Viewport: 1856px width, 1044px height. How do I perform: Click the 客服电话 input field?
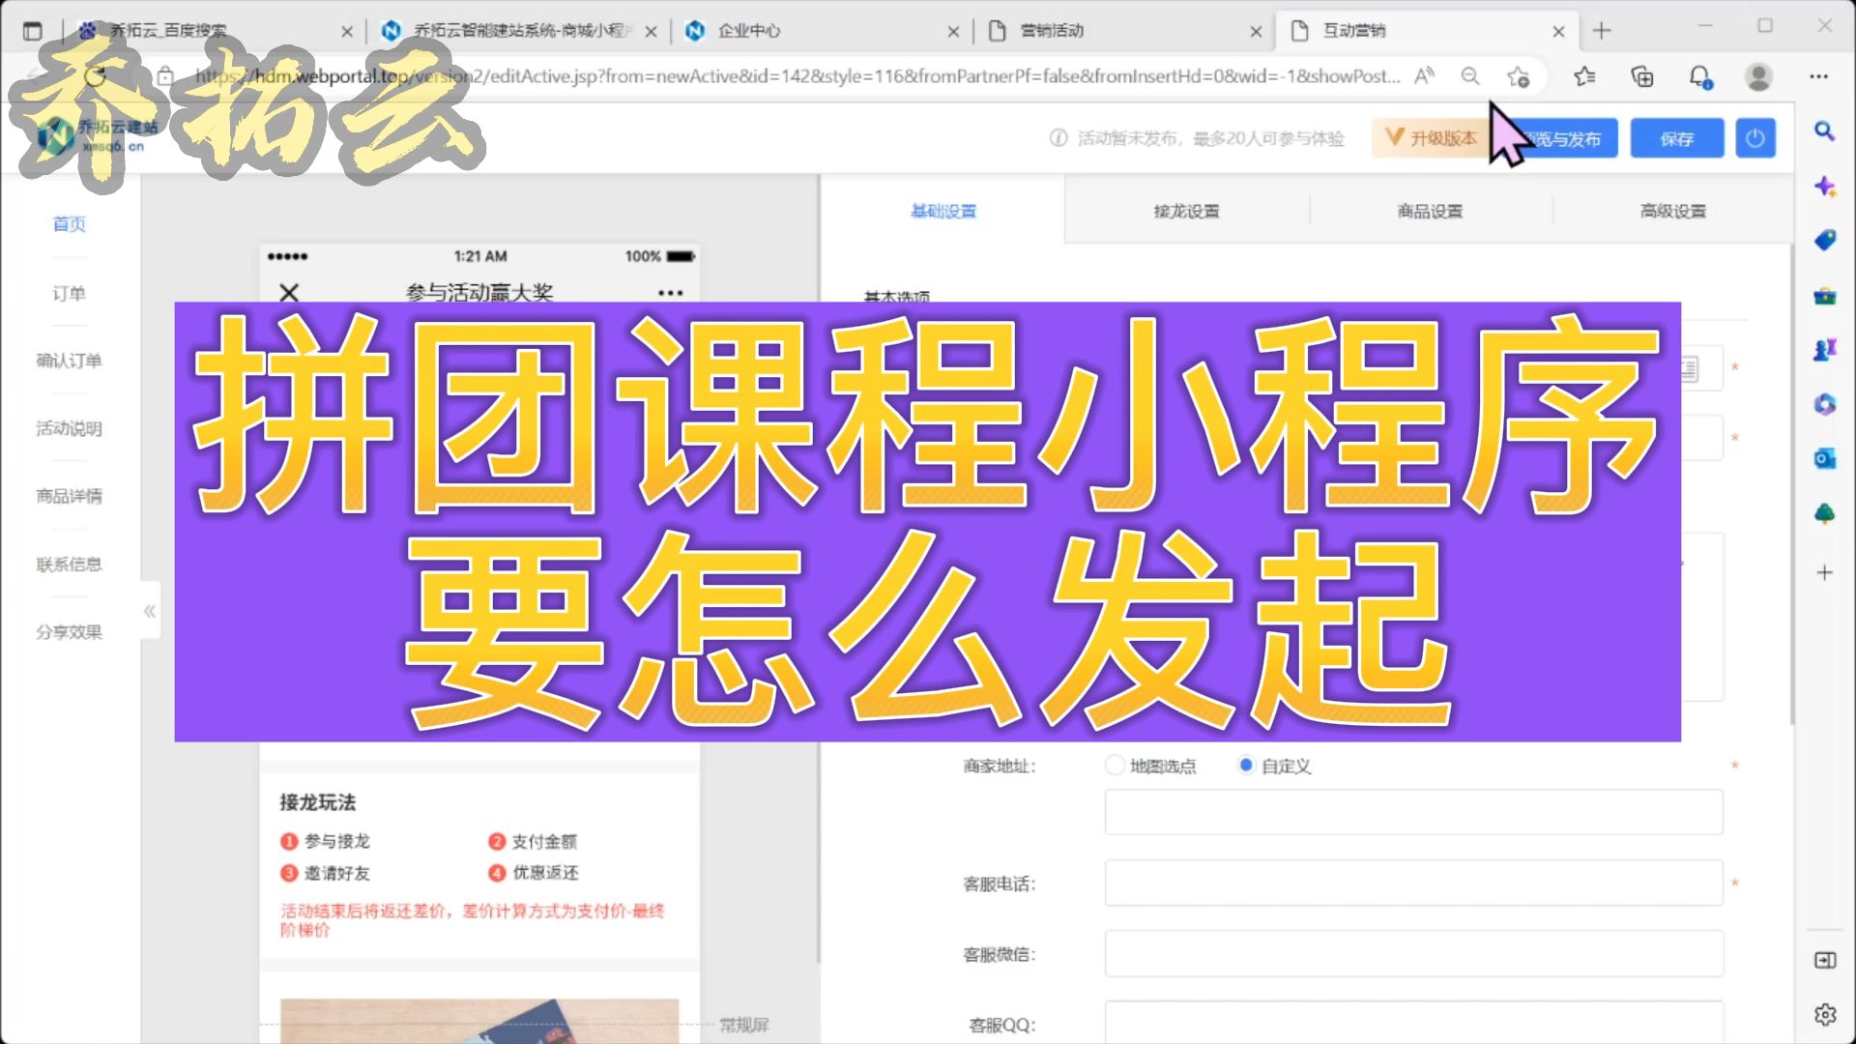1413,883
